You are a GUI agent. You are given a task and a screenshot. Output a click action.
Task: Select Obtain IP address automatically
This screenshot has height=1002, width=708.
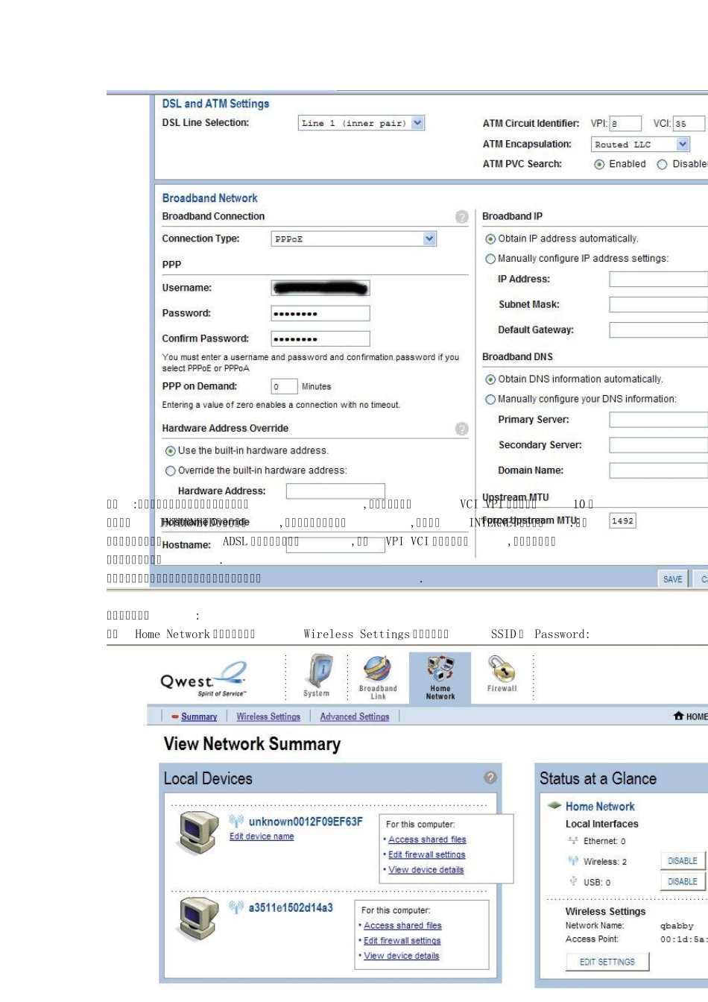490,239
